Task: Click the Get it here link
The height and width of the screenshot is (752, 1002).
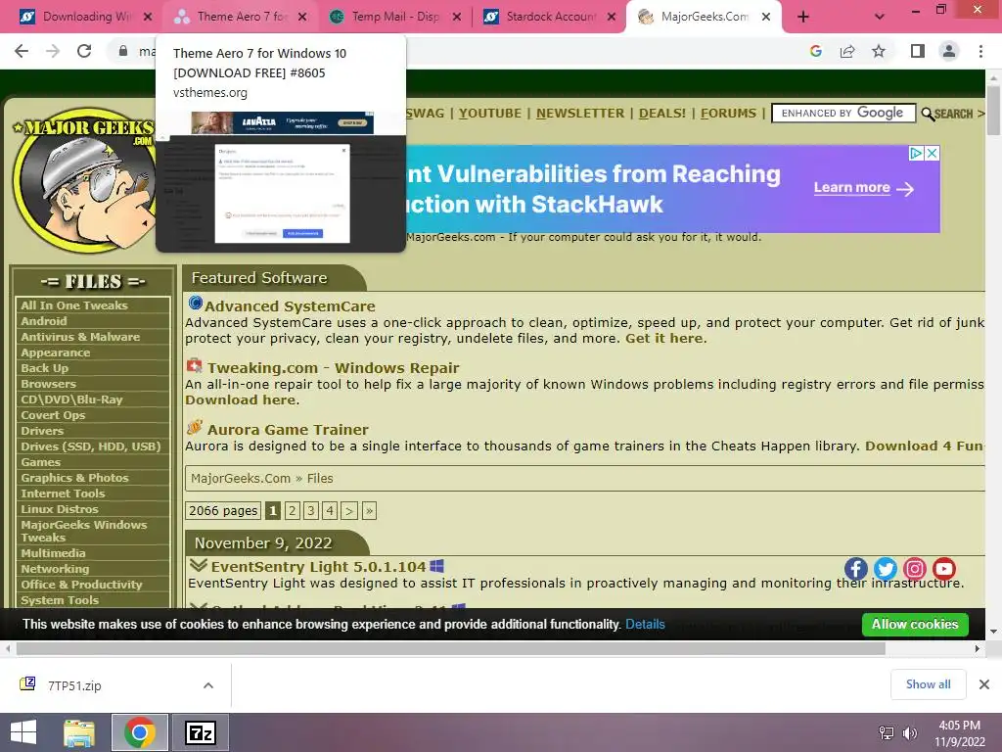Action: click(664, 338)
